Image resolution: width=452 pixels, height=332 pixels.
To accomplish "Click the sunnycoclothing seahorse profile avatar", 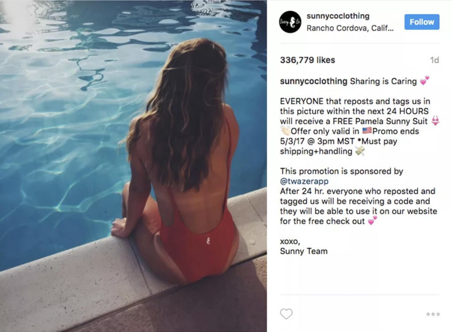I will 290,22.
